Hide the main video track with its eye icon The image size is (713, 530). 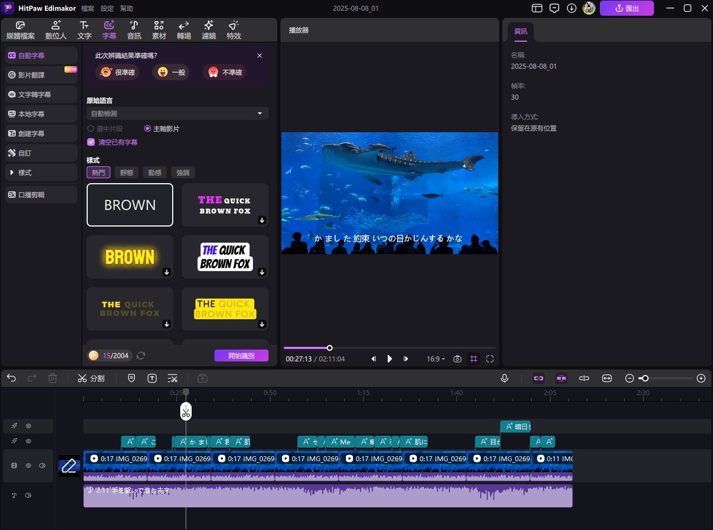tap(28, 466)
